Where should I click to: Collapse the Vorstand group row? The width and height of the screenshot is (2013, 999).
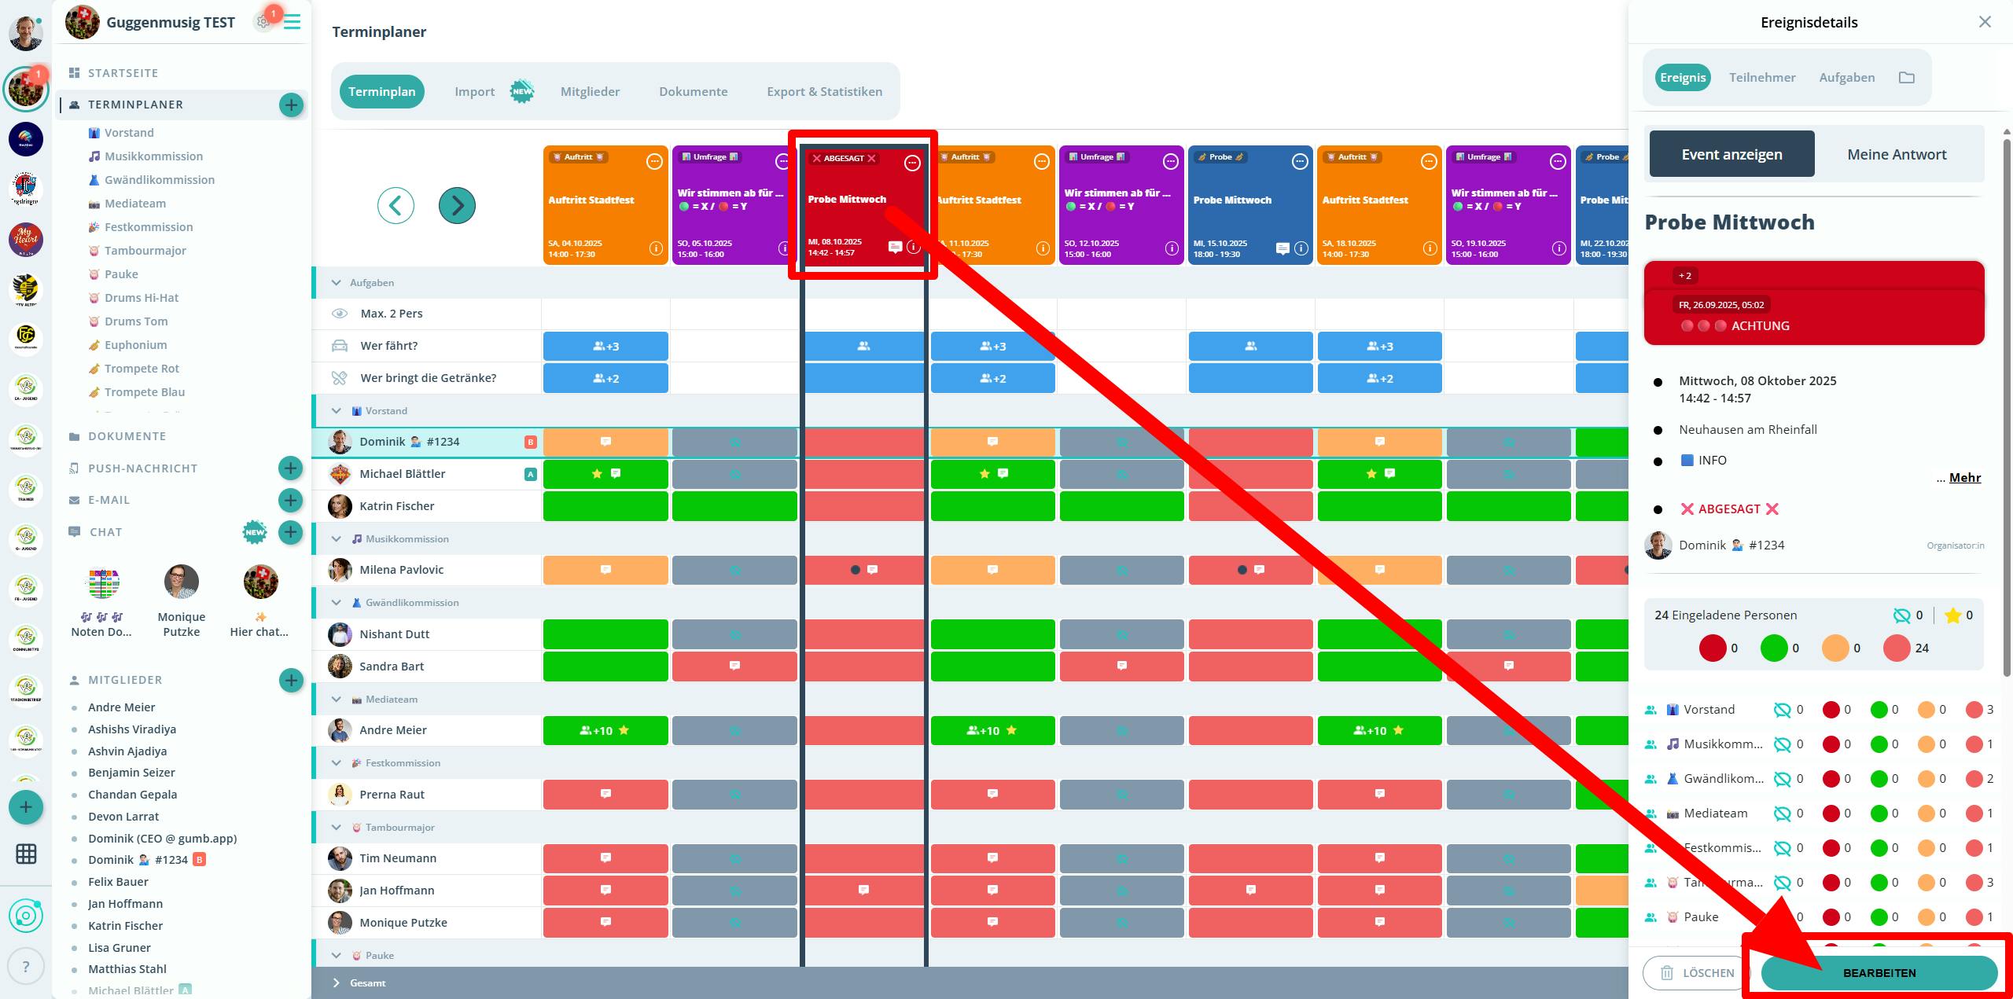click(337, 411)
